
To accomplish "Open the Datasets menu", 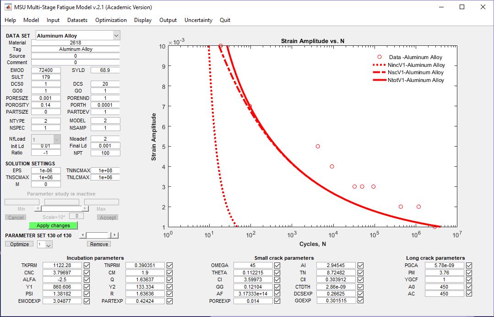I will pyautogui.click(x=77, y=20).
